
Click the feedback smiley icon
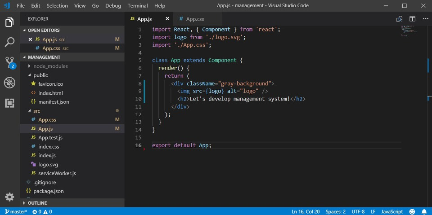412,211
